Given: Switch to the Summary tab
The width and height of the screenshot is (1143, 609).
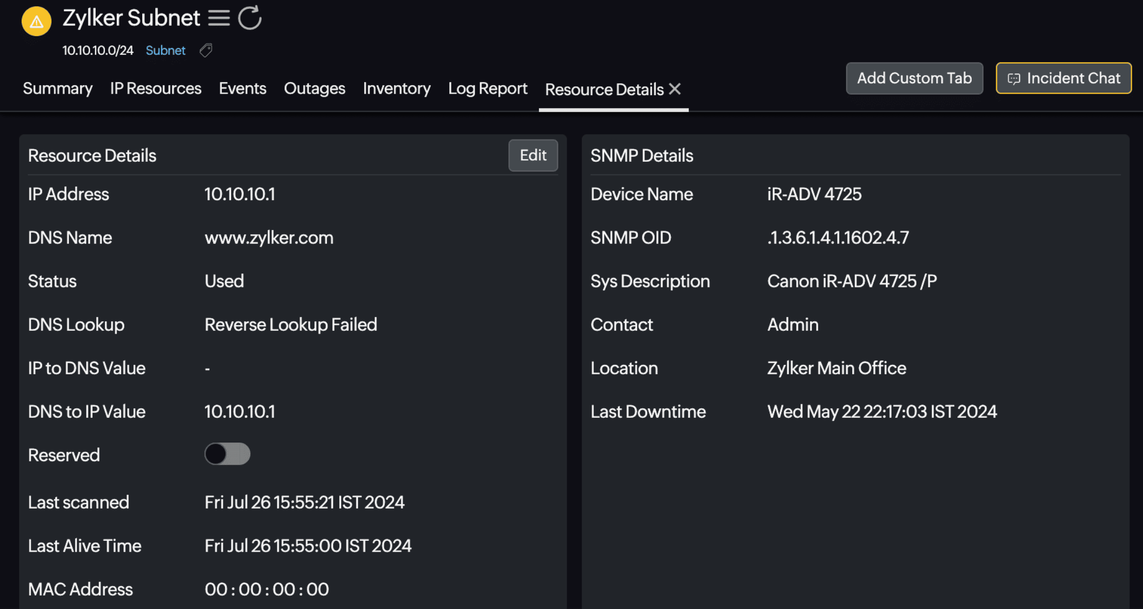Looking at the screenshot, I should (x=57, y=88).
